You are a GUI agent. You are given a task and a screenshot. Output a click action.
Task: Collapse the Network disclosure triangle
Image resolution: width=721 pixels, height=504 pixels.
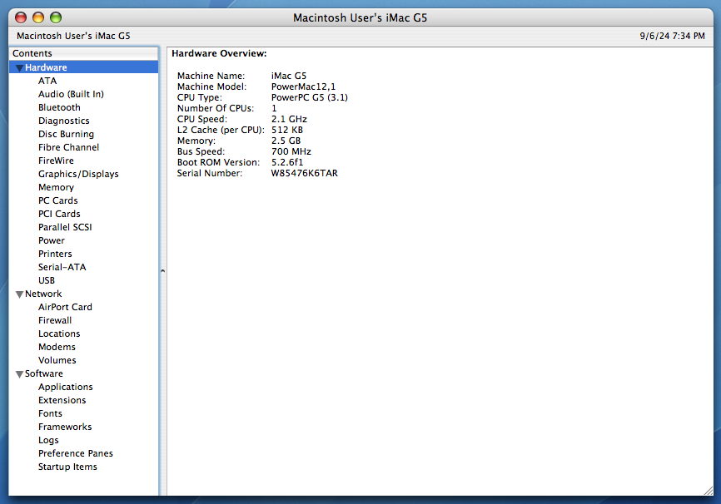coord(19,294)
